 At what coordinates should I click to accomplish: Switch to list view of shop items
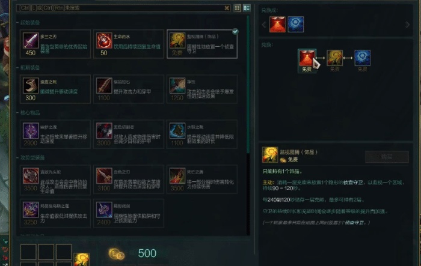tap(247, 8)
